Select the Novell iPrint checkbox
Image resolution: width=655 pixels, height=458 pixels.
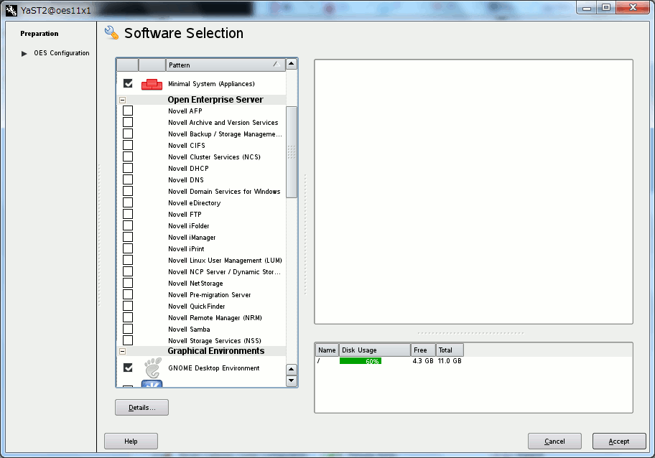[x=128, y=248]
